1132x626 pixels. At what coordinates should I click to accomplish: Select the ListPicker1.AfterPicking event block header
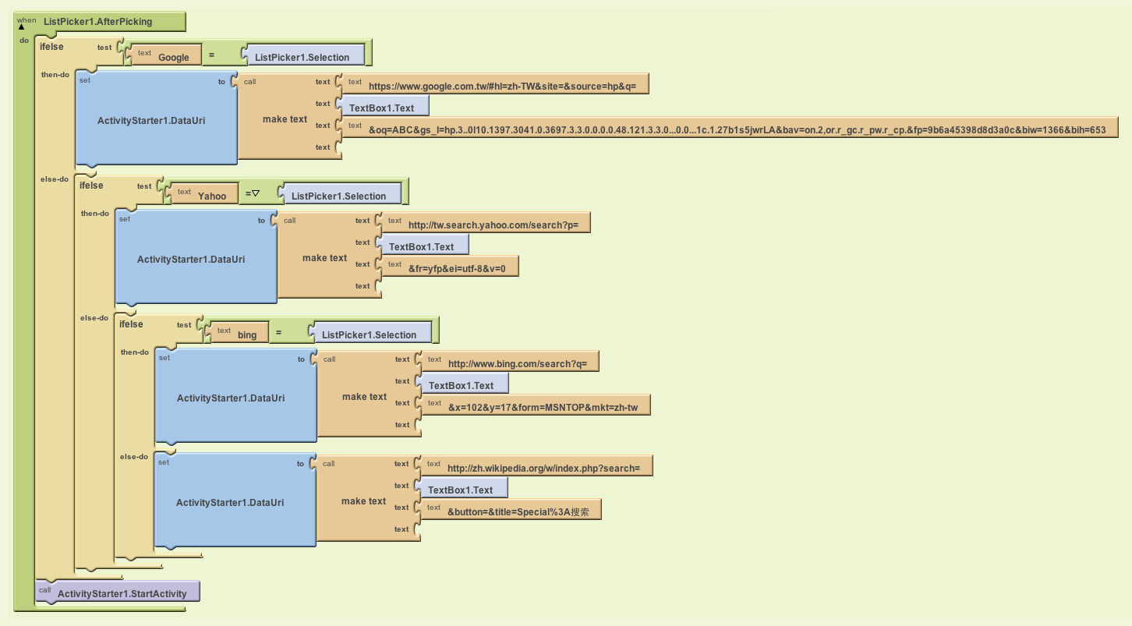coord(100,22)
